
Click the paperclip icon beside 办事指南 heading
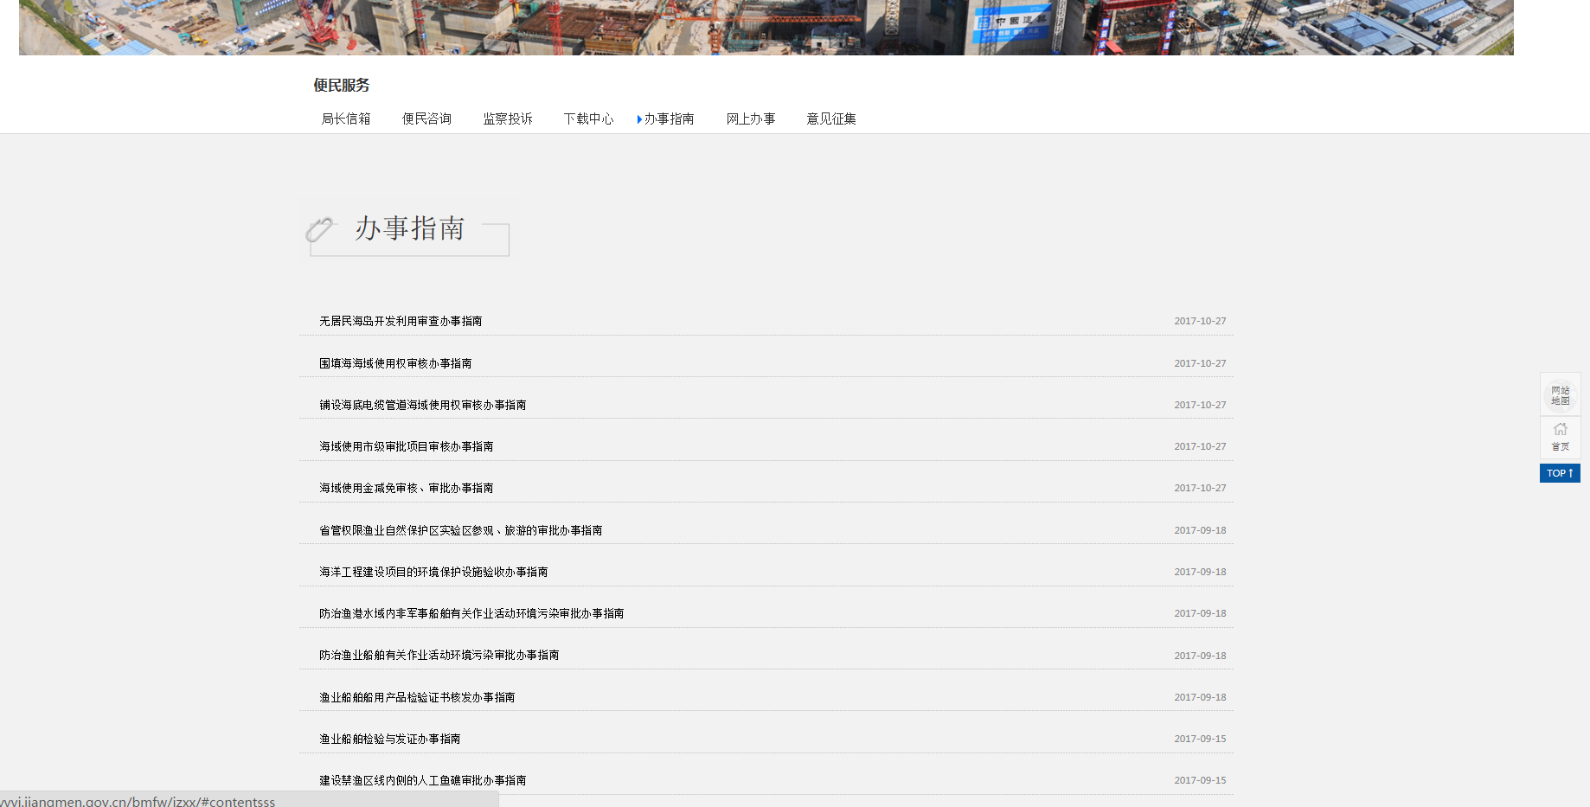click(319, 229)
